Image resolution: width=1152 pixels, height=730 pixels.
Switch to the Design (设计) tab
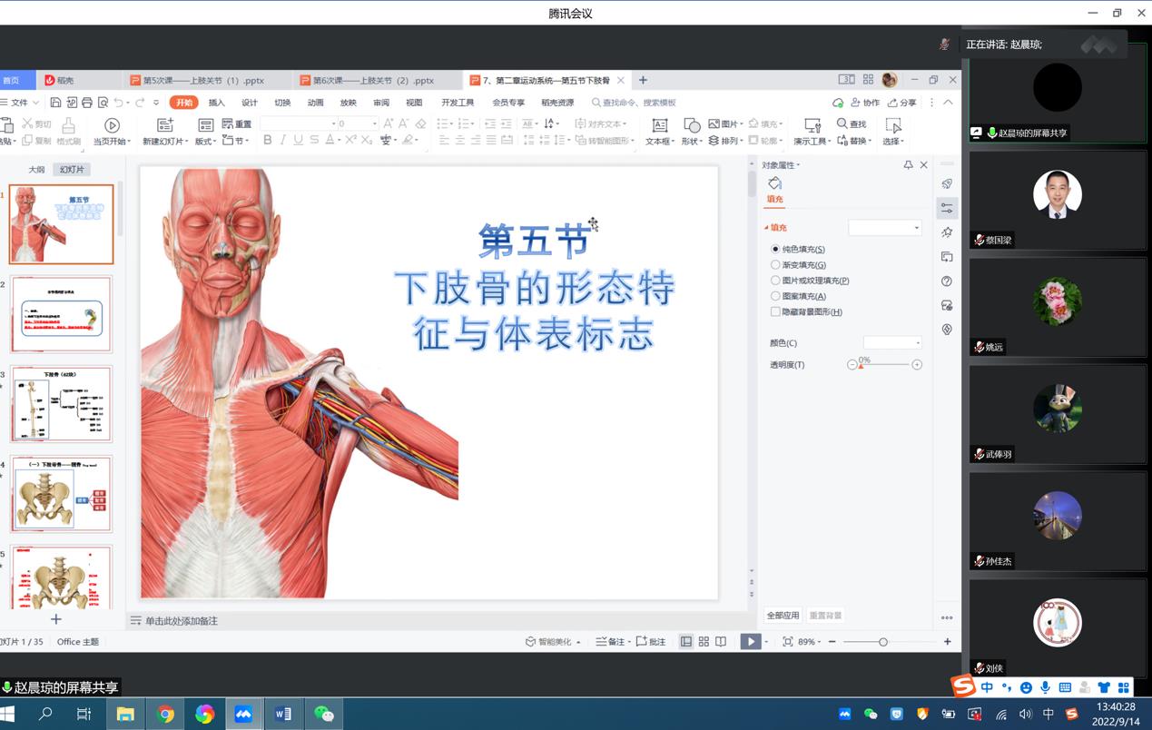(250, 103)
